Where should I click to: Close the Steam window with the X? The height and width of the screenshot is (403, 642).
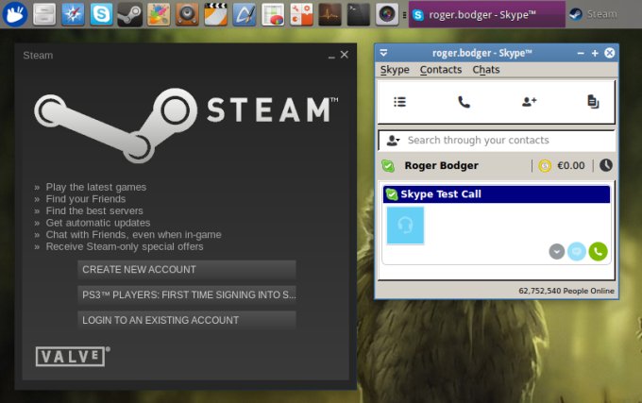(x=345, y=55)
